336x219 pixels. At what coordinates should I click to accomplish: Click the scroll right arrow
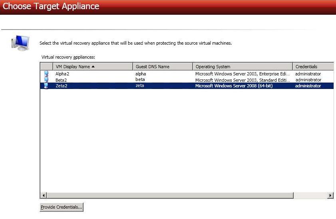(x=330, y=195)
